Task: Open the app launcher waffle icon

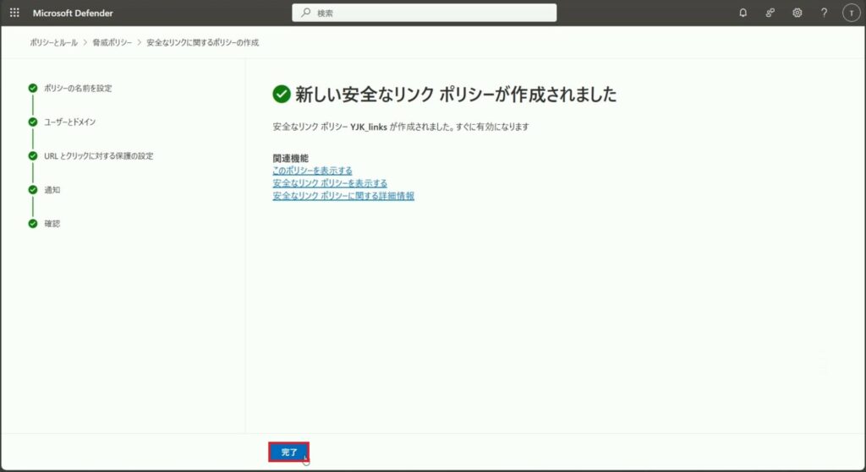Action: tap(14, 13)
